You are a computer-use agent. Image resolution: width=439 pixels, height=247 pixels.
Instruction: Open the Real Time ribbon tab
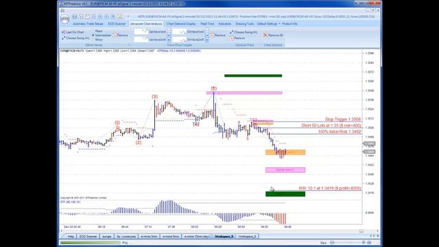(x=207, y=24)
